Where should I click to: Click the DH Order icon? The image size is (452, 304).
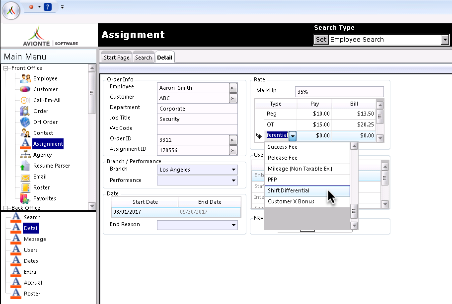point(25,122)
